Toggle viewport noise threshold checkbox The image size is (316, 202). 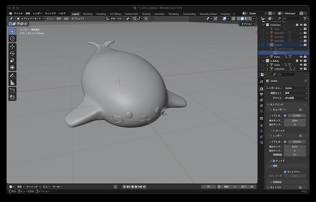click(285, 116)
